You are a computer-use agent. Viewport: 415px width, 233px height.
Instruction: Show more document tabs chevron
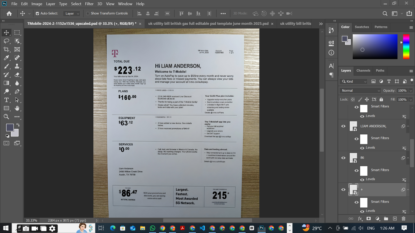(x=321, y=24)
